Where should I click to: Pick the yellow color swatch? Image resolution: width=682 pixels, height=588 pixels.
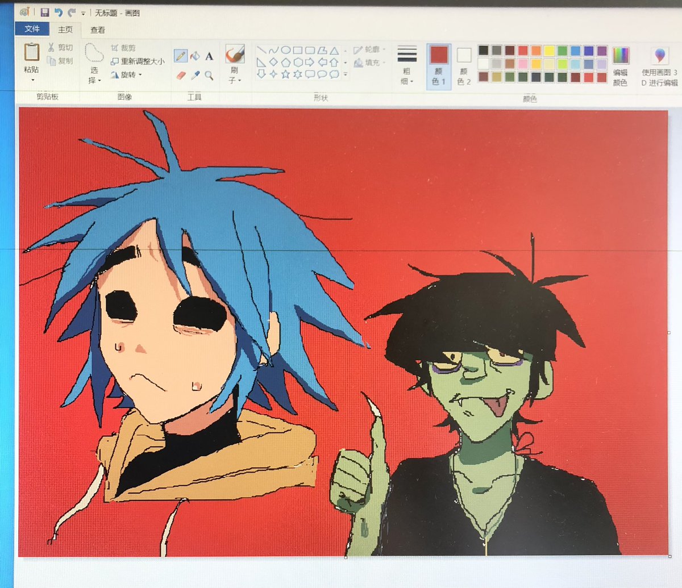pyautogui.click(x=549, y=51)
